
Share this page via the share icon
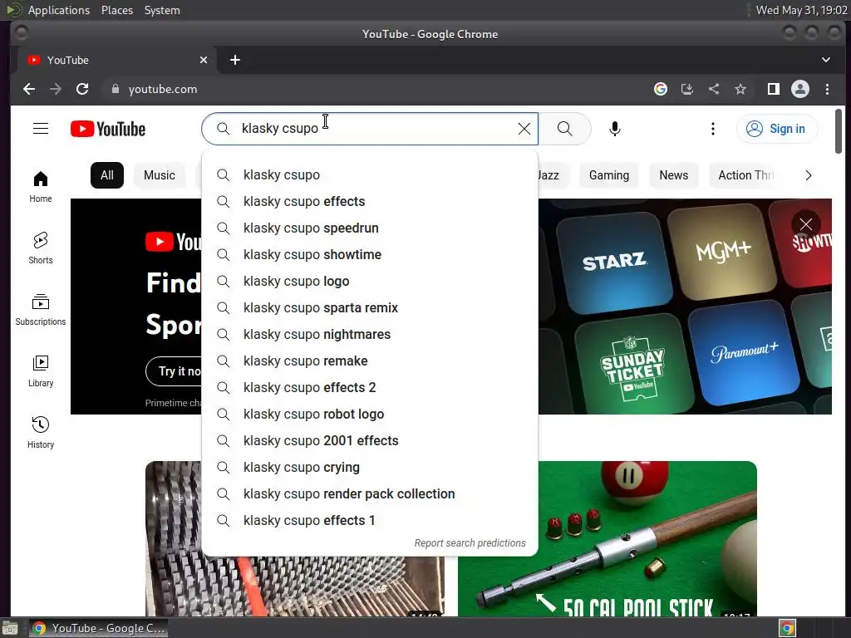coord(714,89)
